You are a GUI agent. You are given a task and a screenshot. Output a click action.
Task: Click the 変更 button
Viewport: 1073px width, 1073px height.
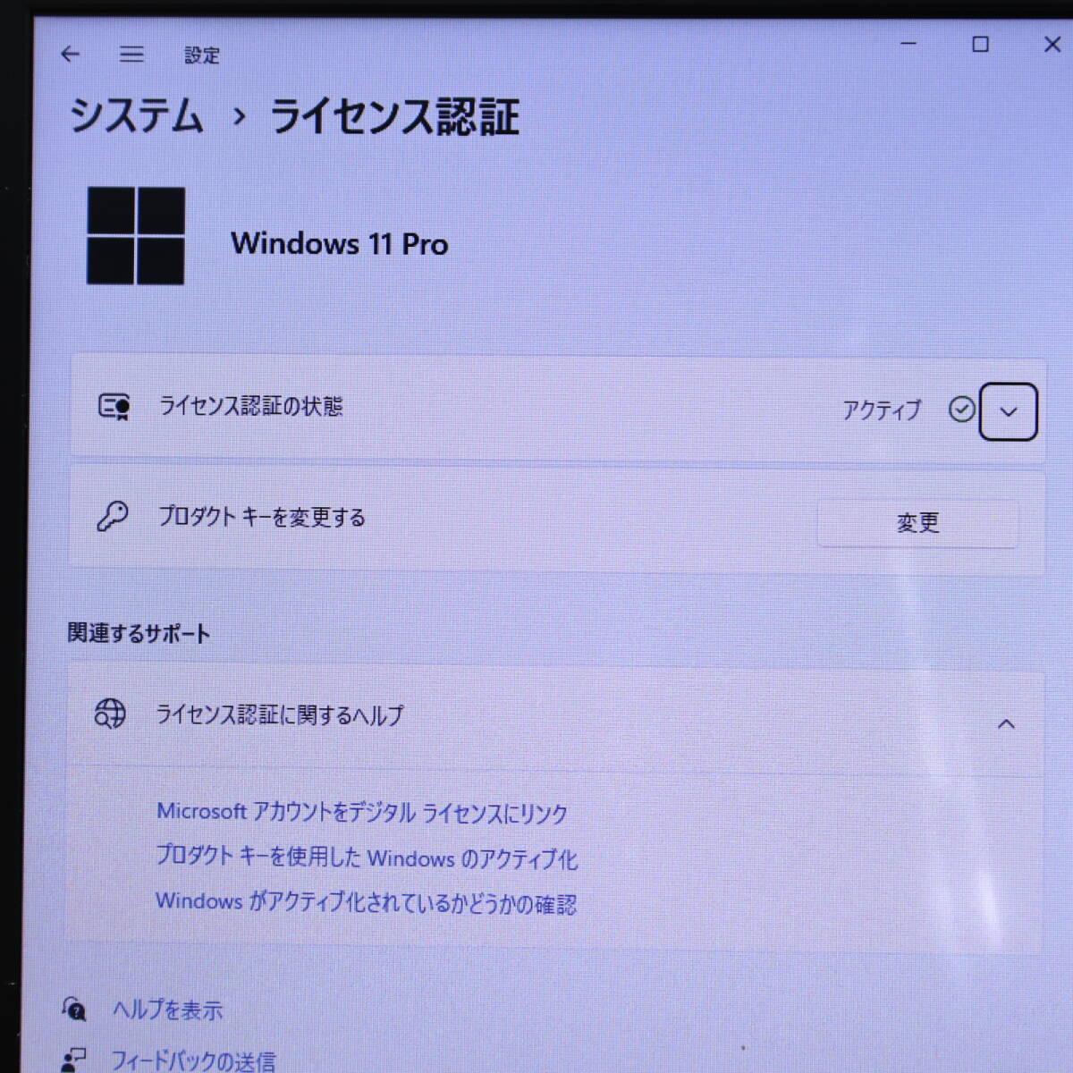click(x=918, y=523)
